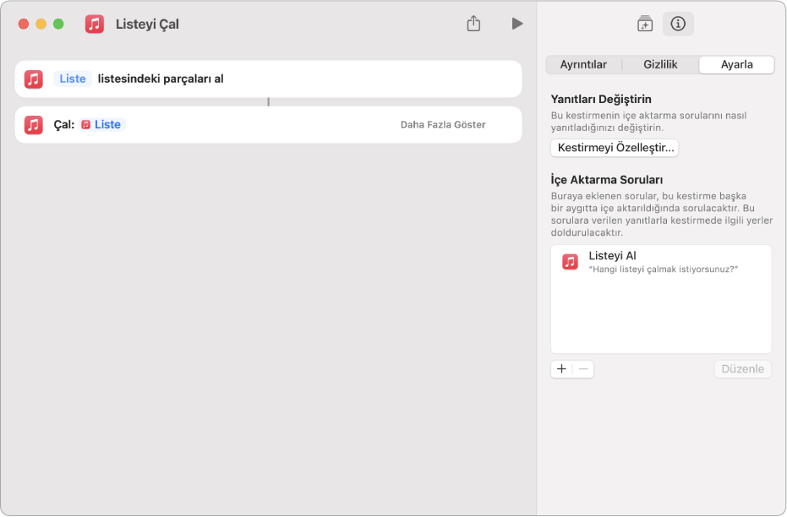Click the İçe Aktarma Soruları heading
Viewport: 787px width, 517px height.
(x=606, y=180)
